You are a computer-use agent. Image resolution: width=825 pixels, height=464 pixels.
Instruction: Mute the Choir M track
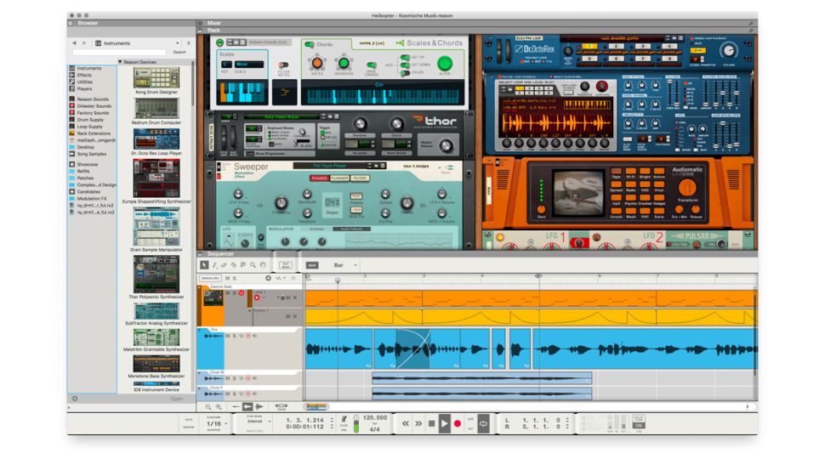(x=227, y=378)
